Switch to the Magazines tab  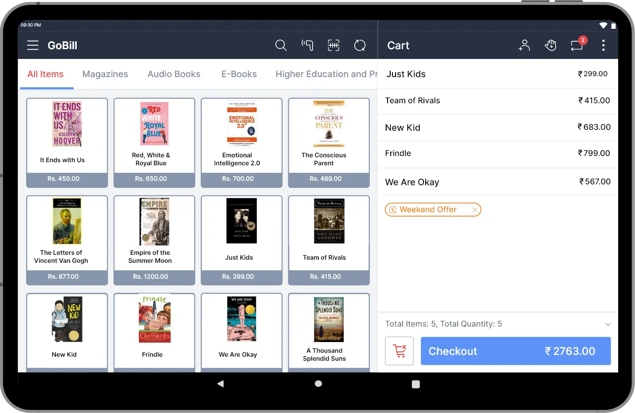105,74
